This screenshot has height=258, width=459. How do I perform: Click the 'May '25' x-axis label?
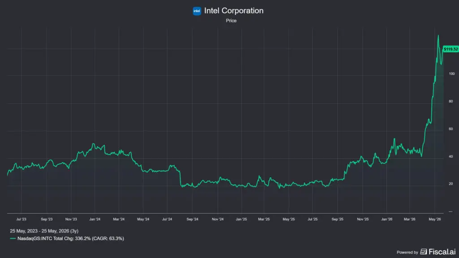click(289, 219)
